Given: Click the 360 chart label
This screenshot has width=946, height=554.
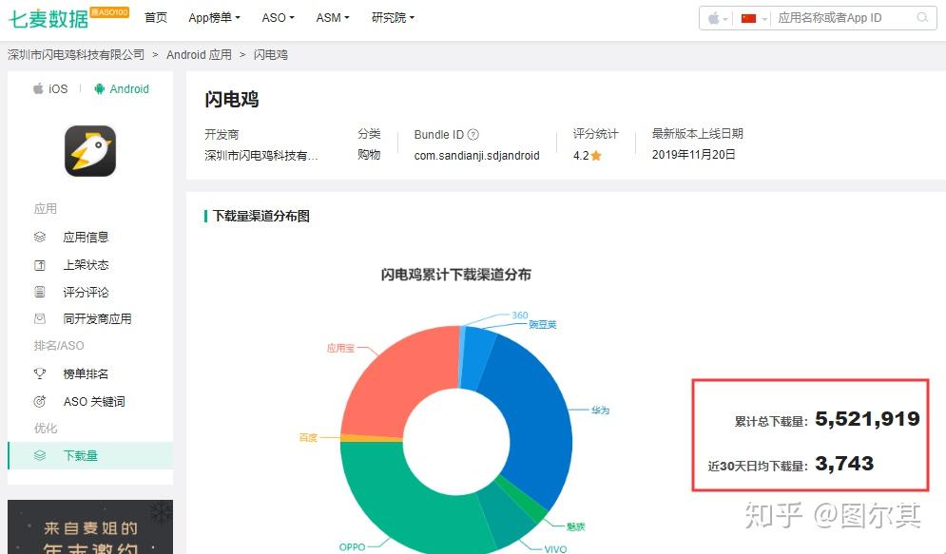Looking at the screenshot, I should click(519, 315).
